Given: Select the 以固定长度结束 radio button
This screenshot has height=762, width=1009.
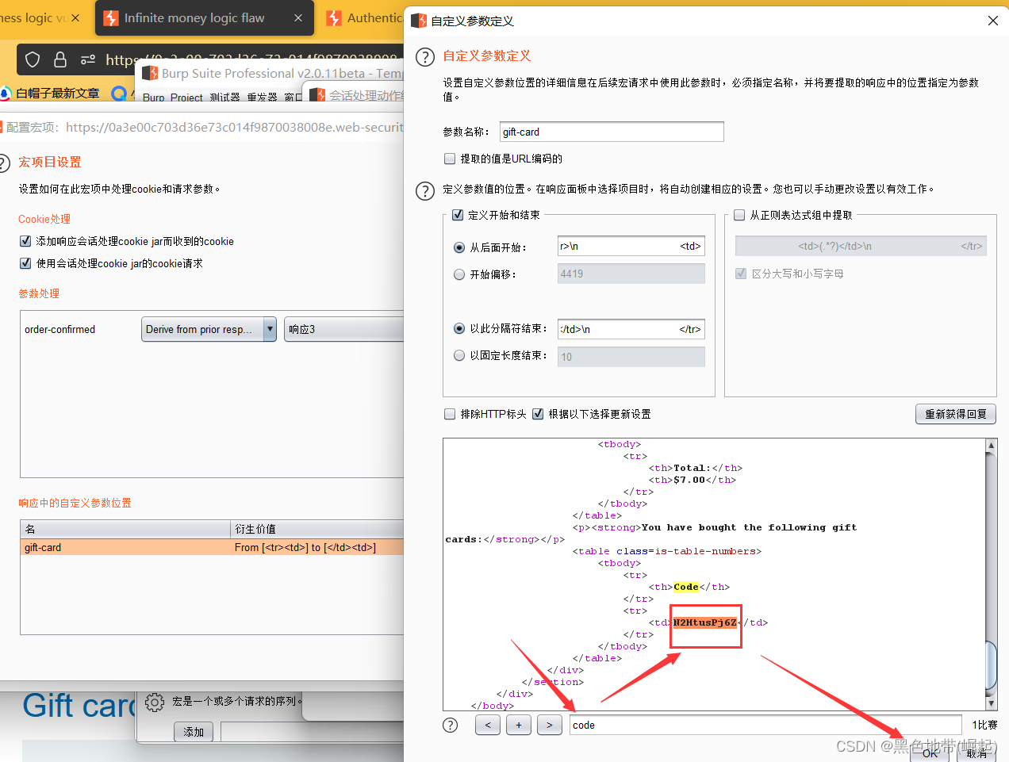Looking at the screenshot, I should pyautogui.click(x=459, y=355).
